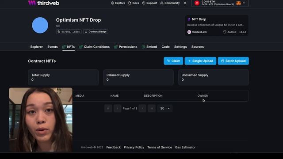Copy the contract address button
Image resolution: width=283 pixels, height=159 pixels.
point(69,31)
